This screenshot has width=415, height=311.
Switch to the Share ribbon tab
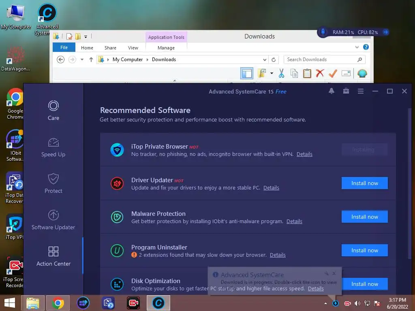tap(110, 48)
